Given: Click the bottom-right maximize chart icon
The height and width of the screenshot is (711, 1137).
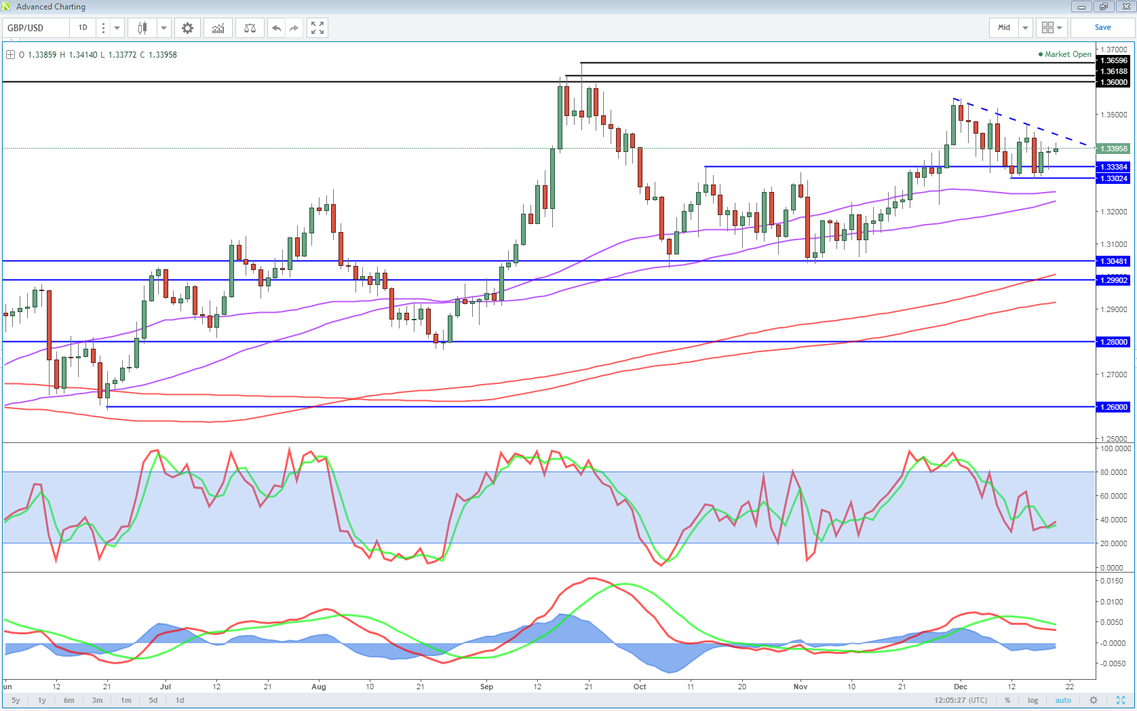Looking at the screenshot, I should [x=1121, y=700].
